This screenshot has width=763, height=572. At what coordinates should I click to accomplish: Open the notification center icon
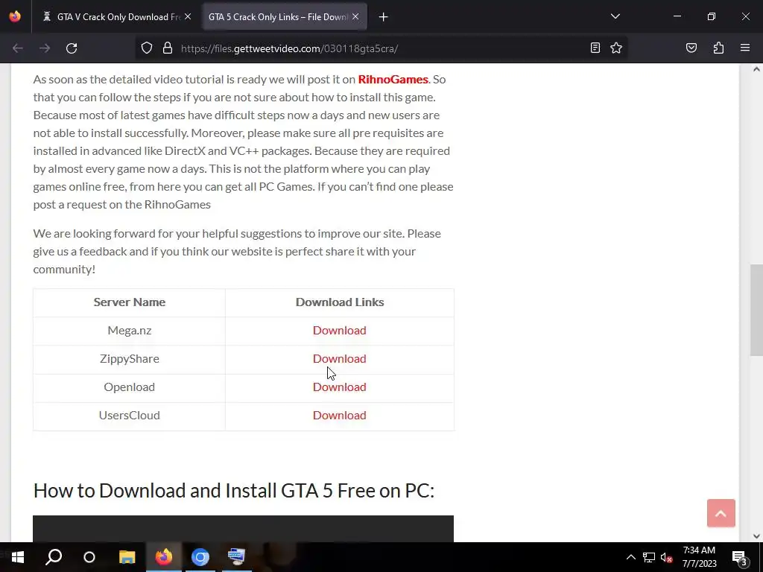tap(740, 557)
